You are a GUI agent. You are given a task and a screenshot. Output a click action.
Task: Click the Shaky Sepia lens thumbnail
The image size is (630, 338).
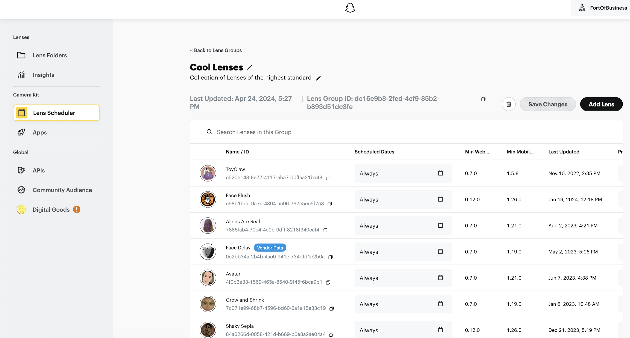pos(208,330)
